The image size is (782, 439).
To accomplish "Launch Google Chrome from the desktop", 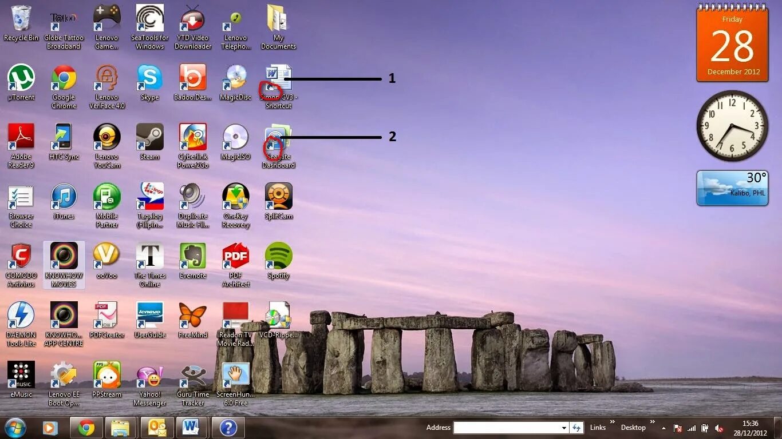I will (x=64, y=78).
